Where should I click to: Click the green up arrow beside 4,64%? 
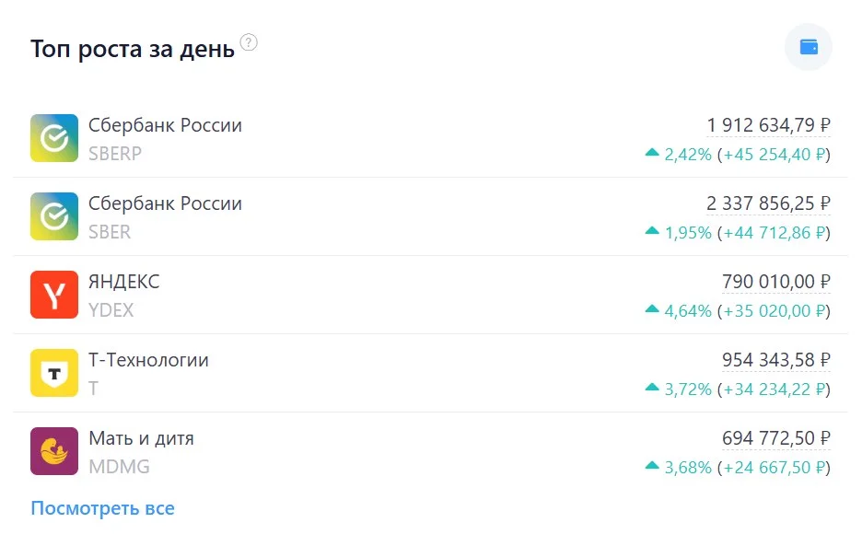point(652,309)
